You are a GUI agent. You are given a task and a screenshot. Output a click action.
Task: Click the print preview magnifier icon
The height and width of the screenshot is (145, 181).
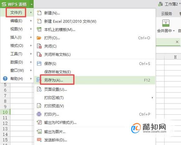[39, 106]
